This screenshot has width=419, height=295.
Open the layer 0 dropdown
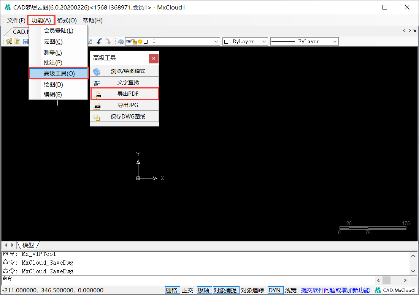(216, 42)
